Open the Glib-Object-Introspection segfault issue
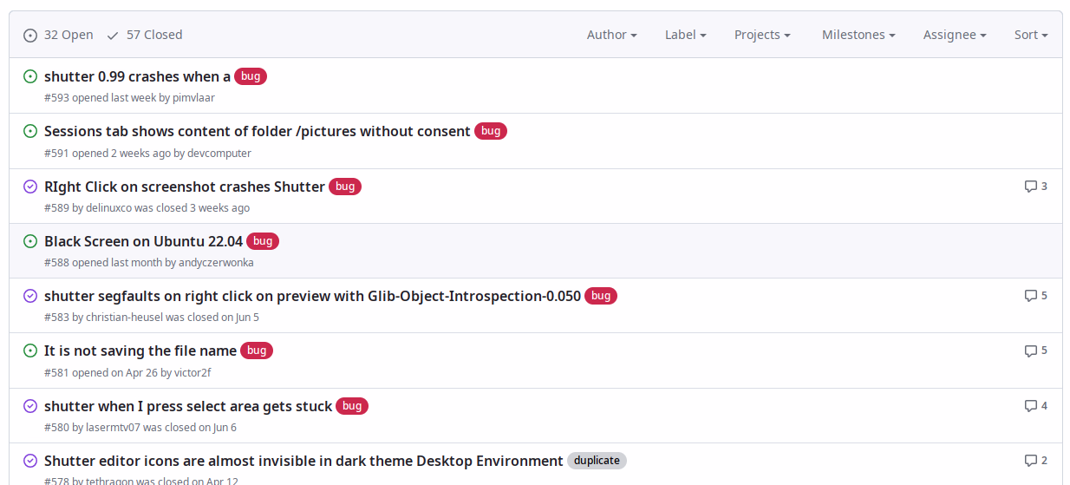The width and height of the screenshot is (1070, 485). pyautogui.click(x=312, y=296)
